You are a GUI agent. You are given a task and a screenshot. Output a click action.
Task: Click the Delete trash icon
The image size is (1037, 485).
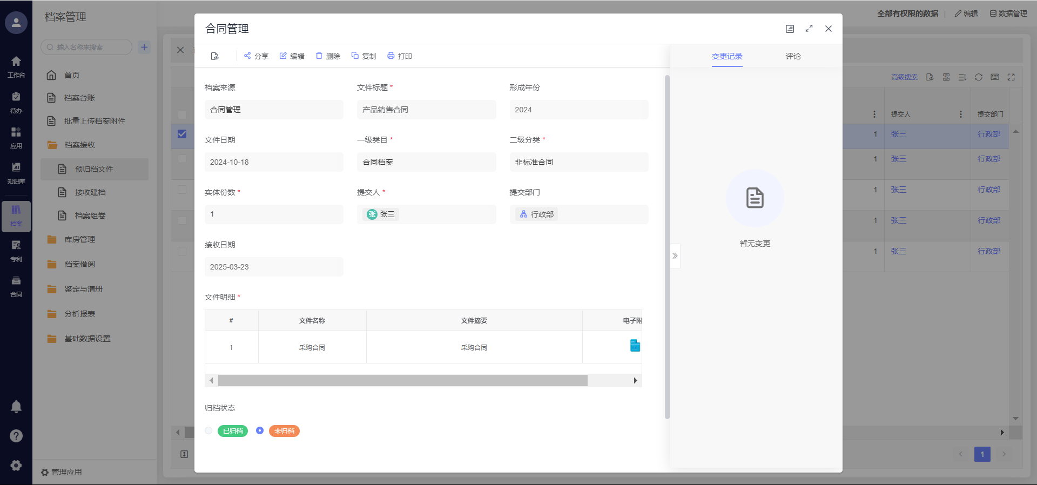tap(319, 56)
